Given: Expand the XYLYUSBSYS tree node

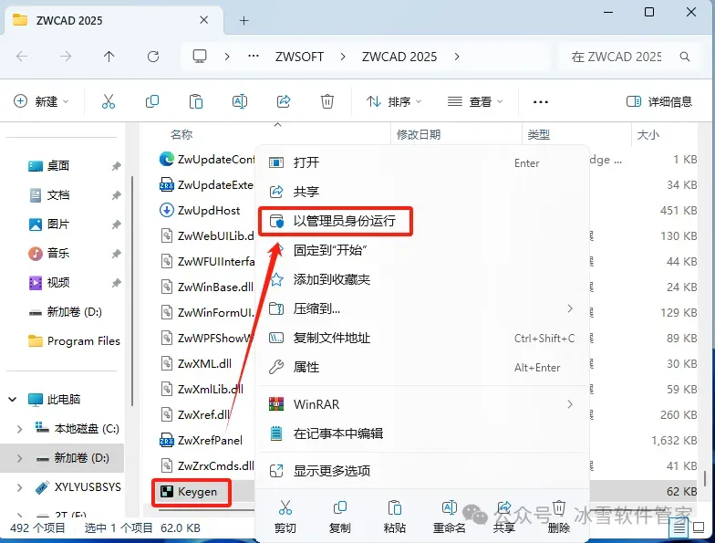Looking at the screenshot, I should (19, 487).
